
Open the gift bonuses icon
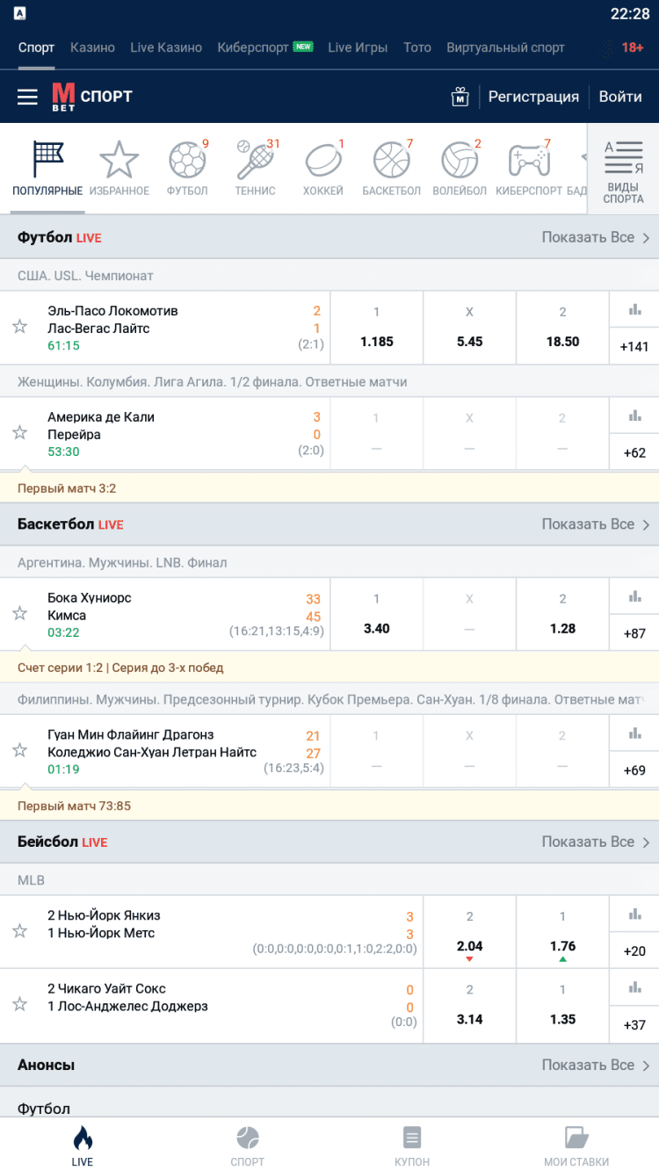pyautogui.click(x=460, y=97)
